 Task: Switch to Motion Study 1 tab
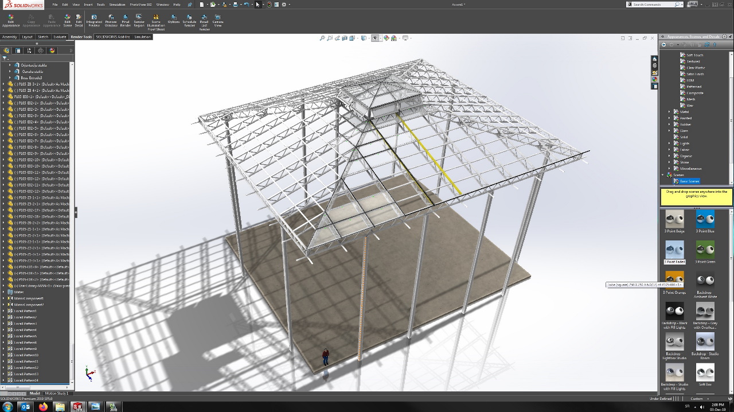(x=56, y=394)
